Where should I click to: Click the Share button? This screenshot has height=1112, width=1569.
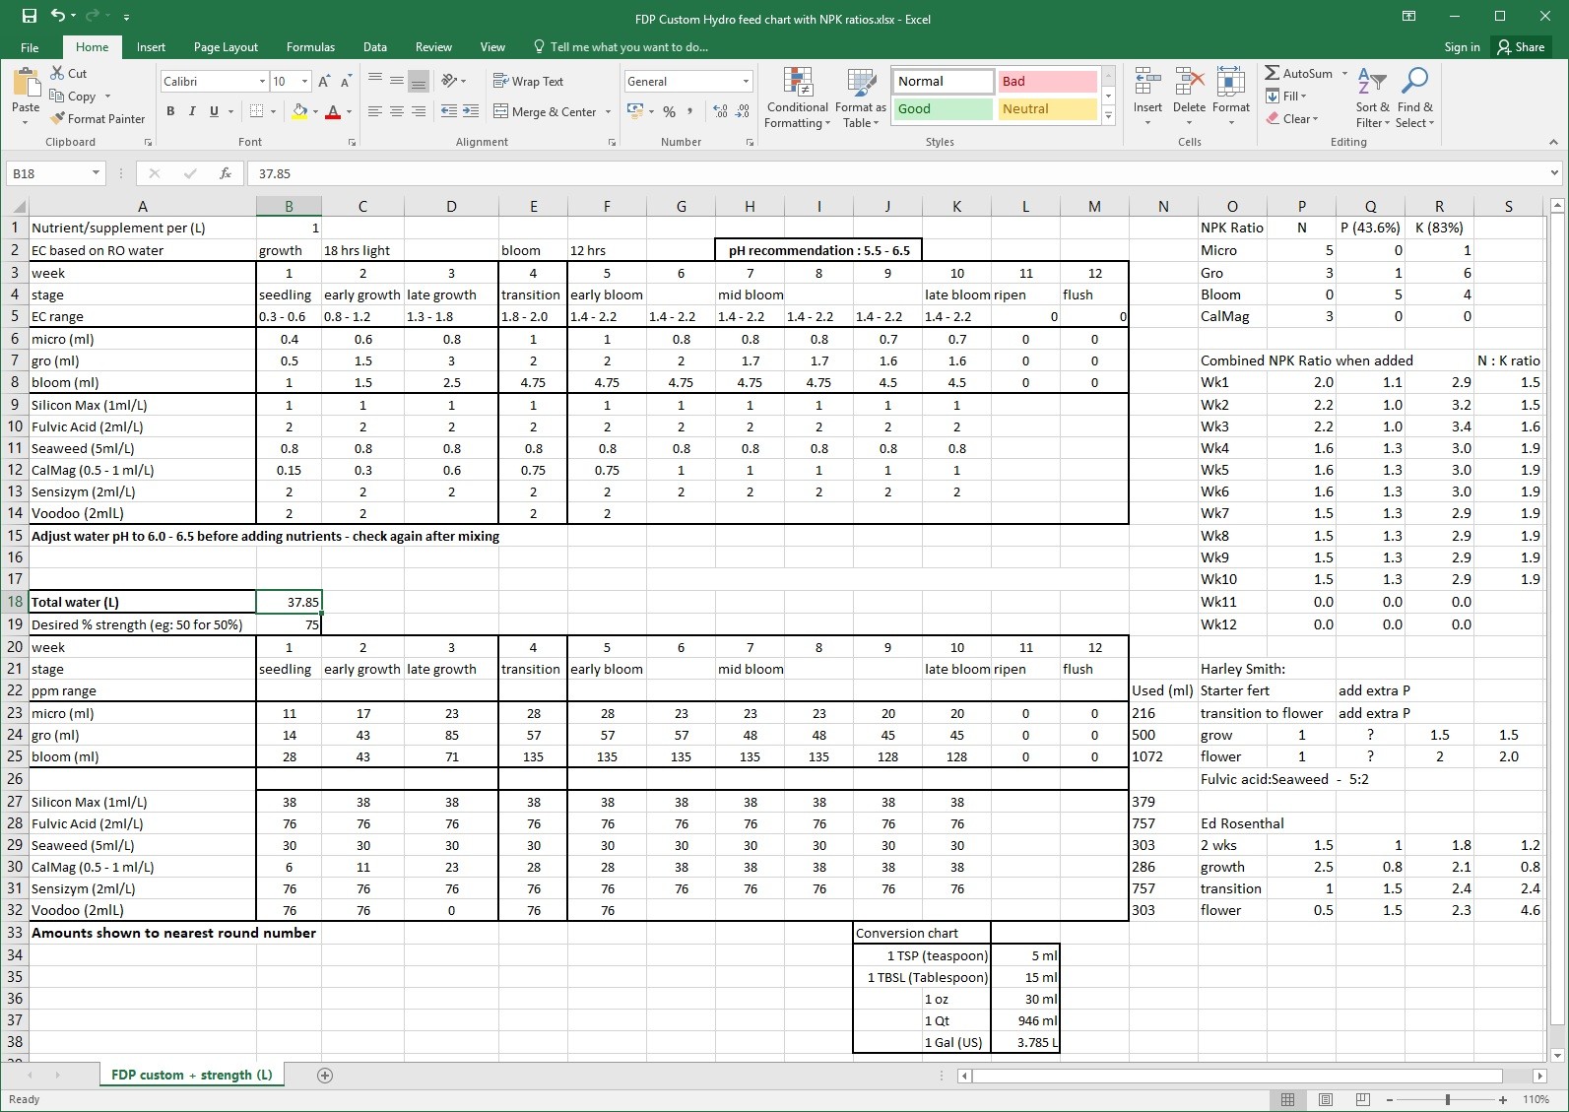click(x=1521, y=47)
